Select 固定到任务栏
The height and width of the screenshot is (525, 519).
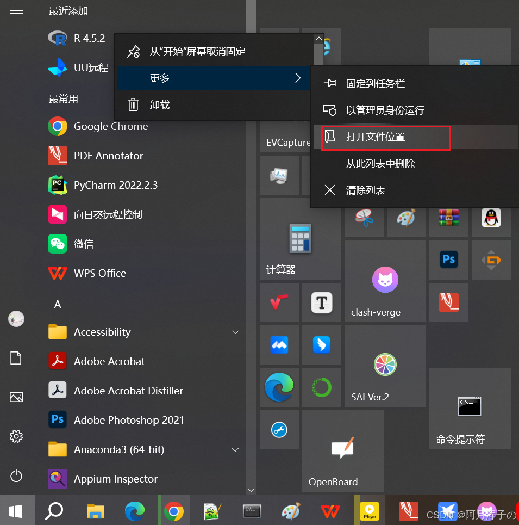click(x=416, y=83)
